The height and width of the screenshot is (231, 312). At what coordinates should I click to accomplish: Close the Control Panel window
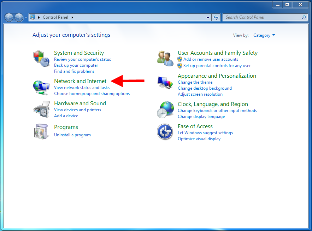tap(300, 5)
